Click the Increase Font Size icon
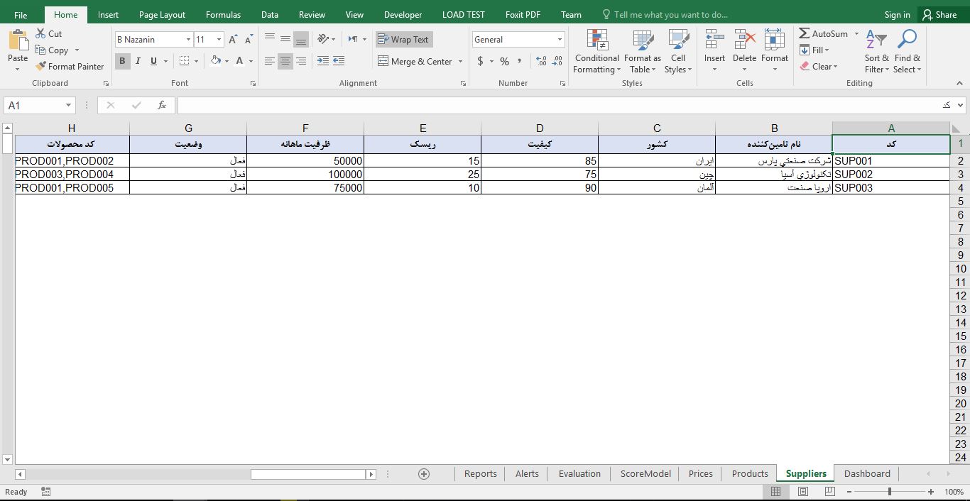 233,40
